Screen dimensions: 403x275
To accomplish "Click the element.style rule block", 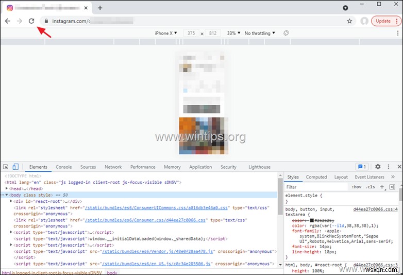I will (341, 199).
